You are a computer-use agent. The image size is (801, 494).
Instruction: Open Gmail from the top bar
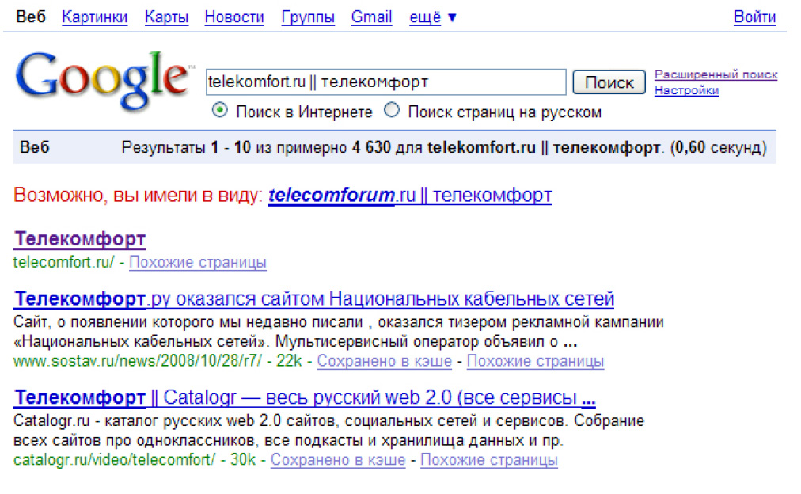pos(371,17)
